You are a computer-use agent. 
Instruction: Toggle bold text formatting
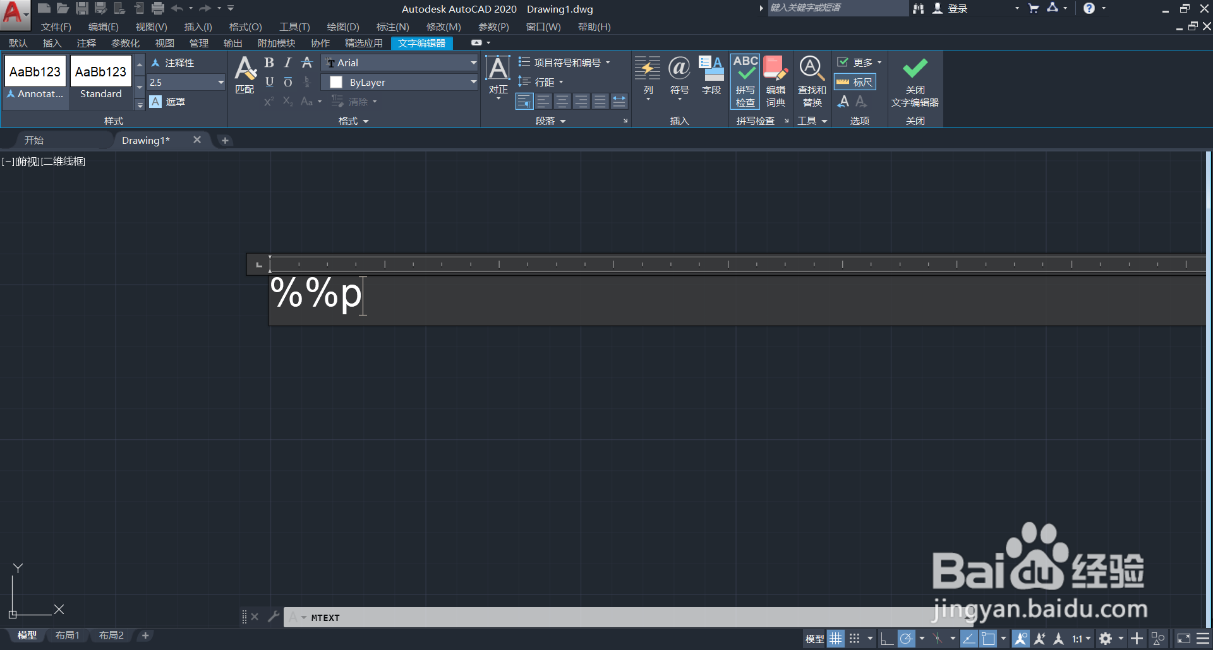pyautogui.click(x=269, y=62)
